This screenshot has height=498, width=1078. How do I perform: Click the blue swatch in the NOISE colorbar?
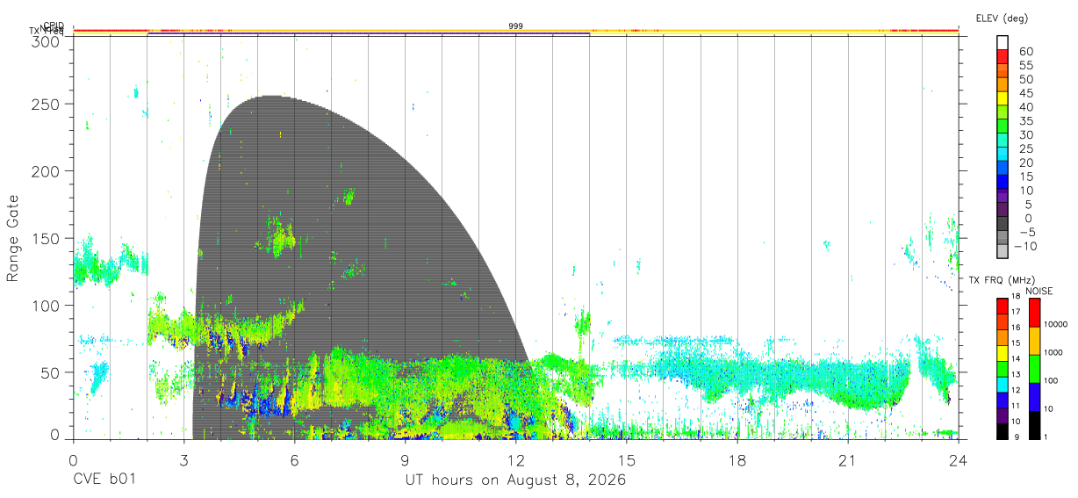pos(1035,397)
